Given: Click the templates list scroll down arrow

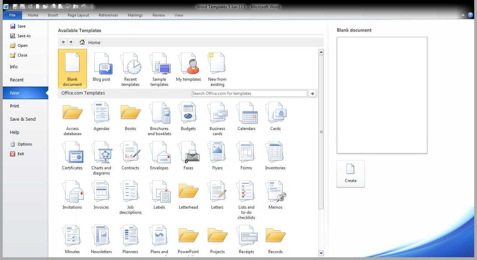Looking at the screenshot, I should (321, 253).
